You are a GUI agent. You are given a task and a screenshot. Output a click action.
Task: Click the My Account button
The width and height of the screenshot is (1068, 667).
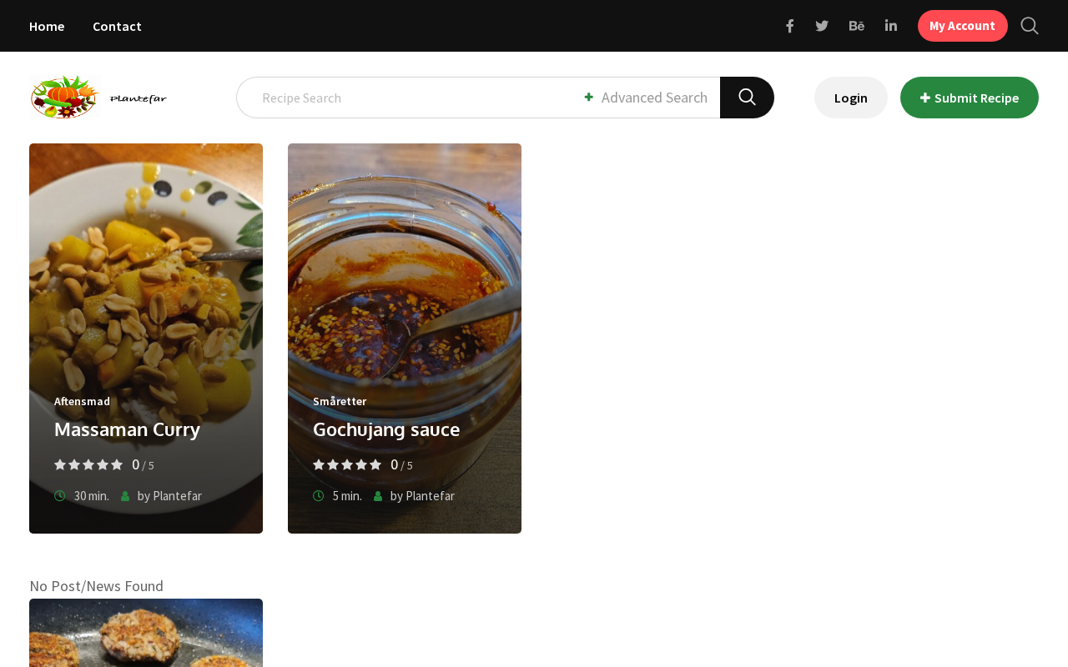point(962,26)
